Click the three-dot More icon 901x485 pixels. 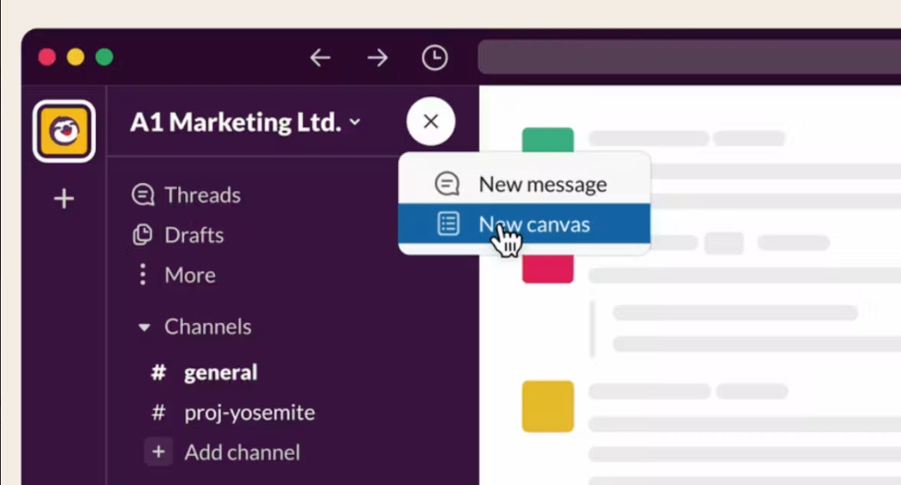coord(143,275)
